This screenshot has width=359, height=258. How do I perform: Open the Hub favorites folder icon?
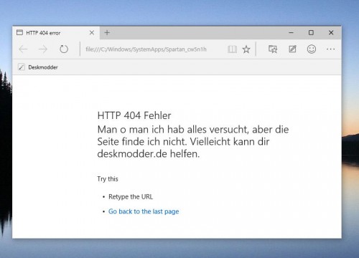point(273,49)
